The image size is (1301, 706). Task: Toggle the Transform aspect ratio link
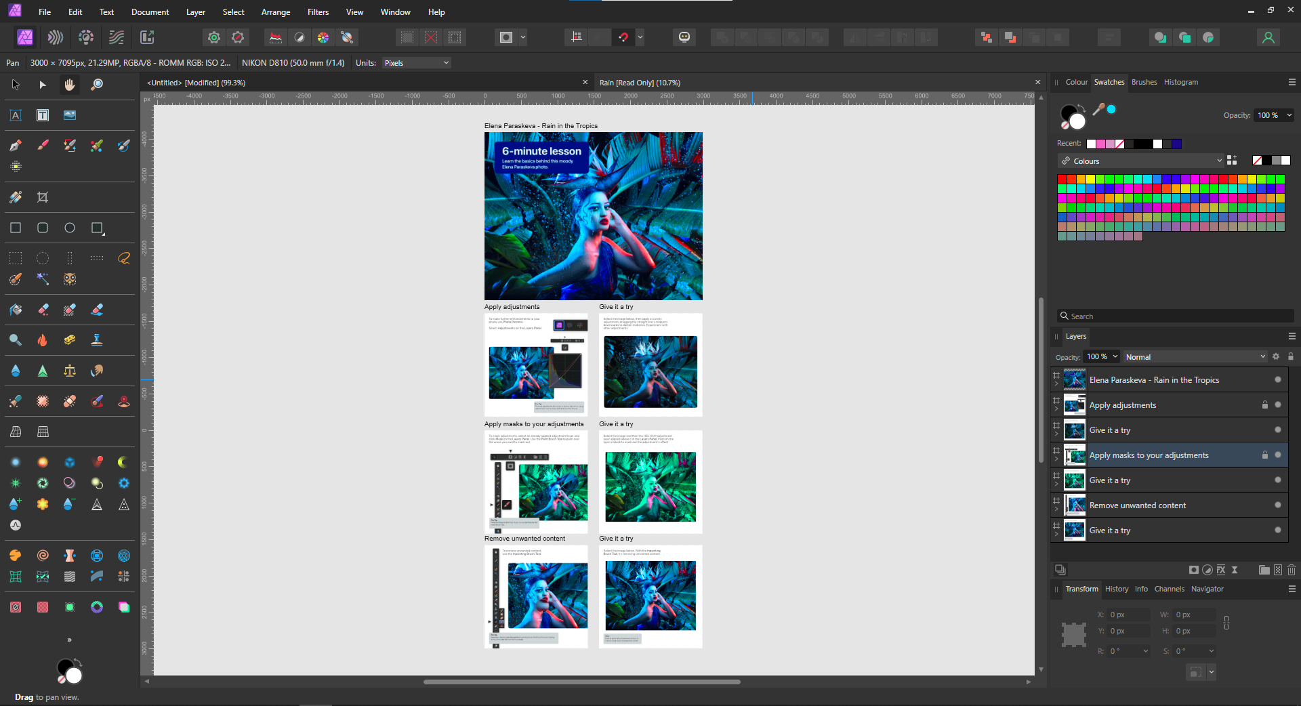1226,623
